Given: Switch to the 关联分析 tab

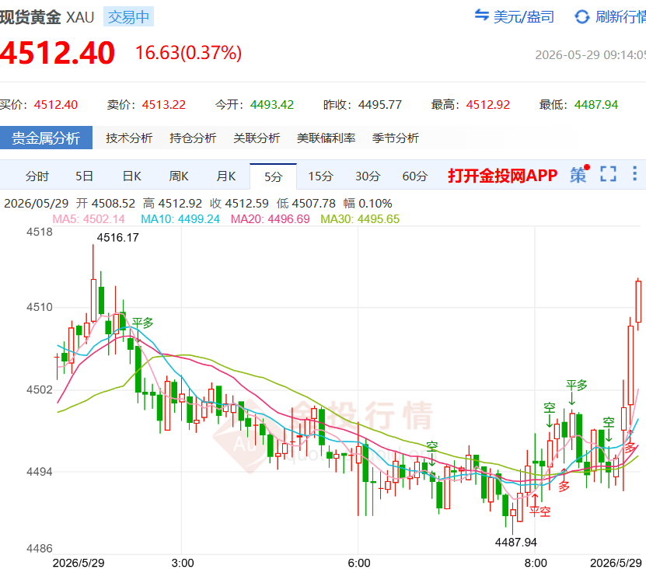Looking at the screenshot, I should (x=257, y=138).
